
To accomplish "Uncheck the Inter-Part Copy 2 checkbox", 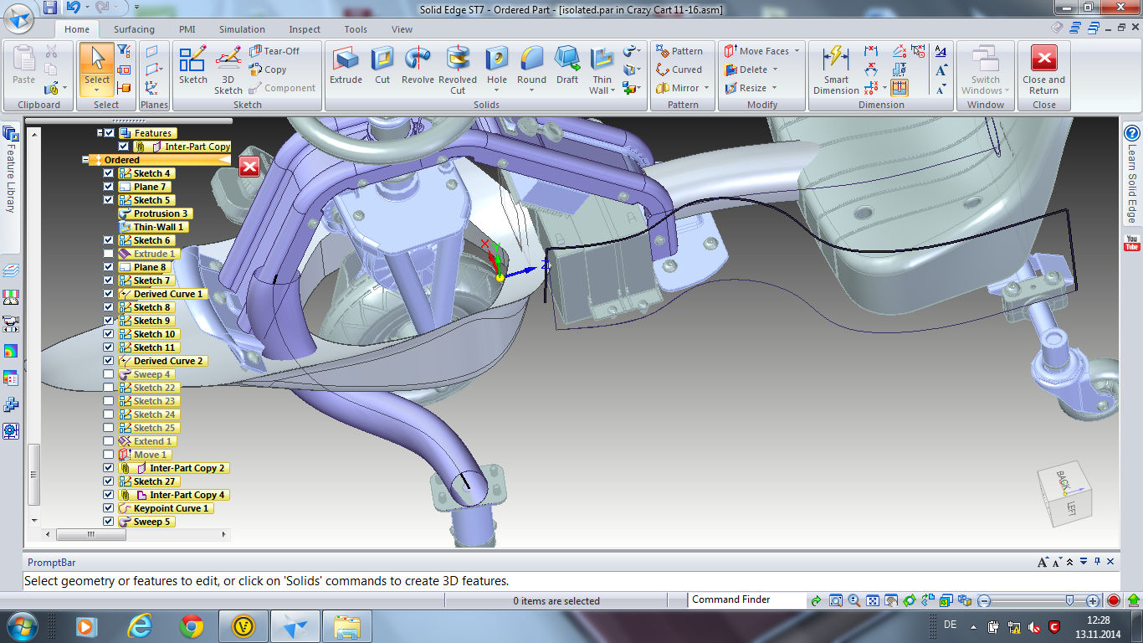I will coord(108,468).
